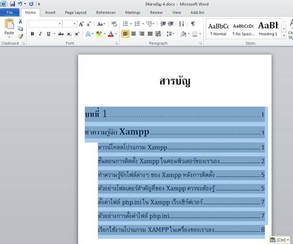Copy the selection with the Copy icon
The image size is (293, 244).
[x=20, y=29]
